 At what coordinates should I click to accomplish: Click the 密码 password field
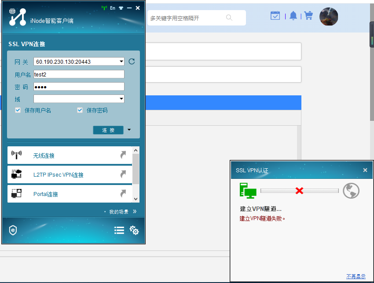pos(79,87)
